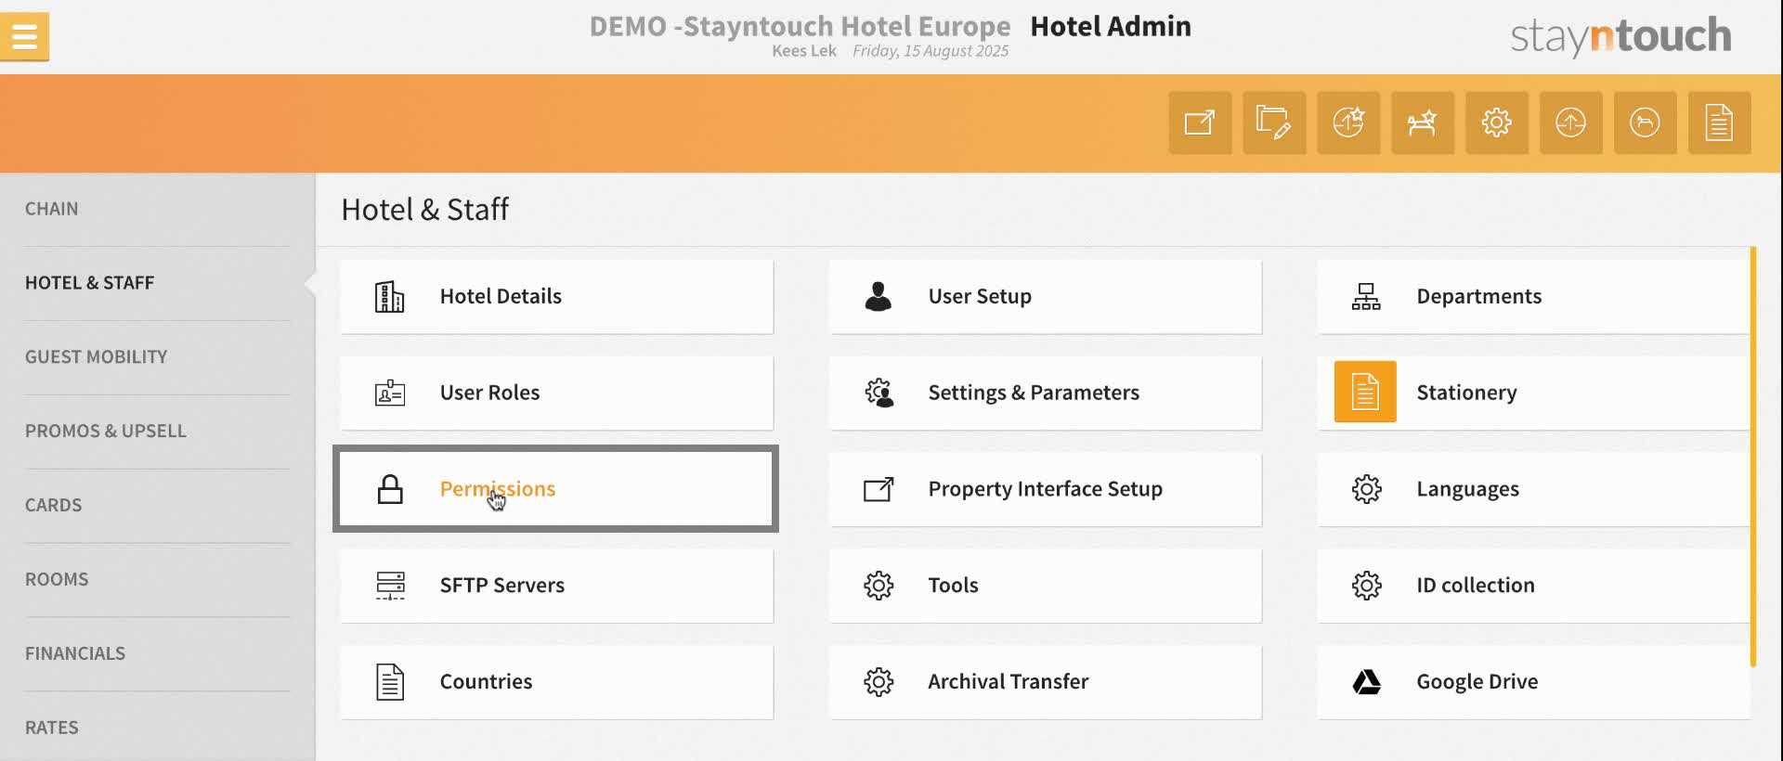Click the pie chart with star shortcut icon
The image size is (1783, 761).
click(x=1348, y=123)
